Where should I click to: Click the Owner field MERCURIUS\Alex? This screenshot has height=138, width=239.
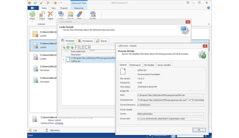(170, 114)
